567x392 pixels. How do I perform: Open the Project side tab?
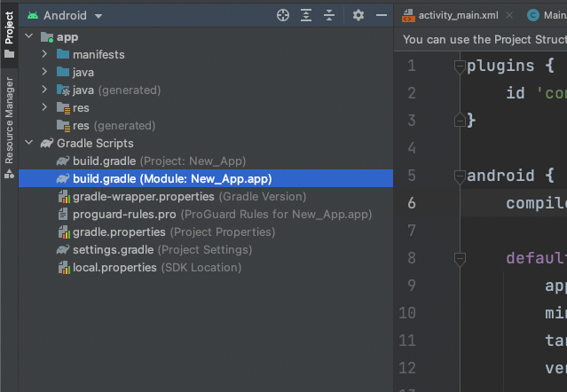[9, 35]
